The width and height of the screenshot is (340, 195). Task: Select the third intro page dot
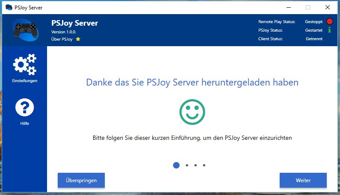pyautogui.click(x=195, y=165)
